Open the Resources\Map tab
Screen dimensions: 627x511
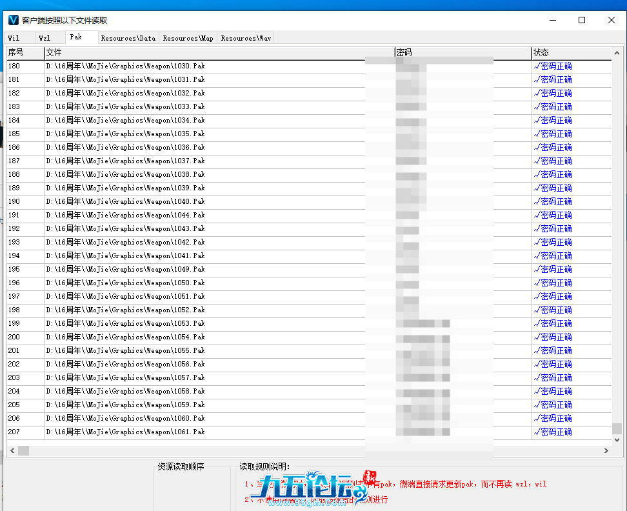pos(188,38)
